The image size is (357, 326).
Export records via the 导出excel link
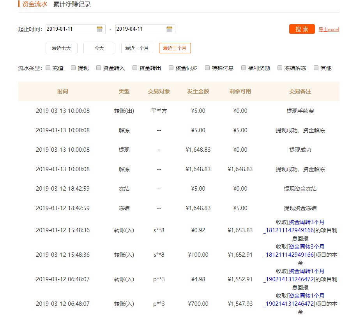pos(329,29)
